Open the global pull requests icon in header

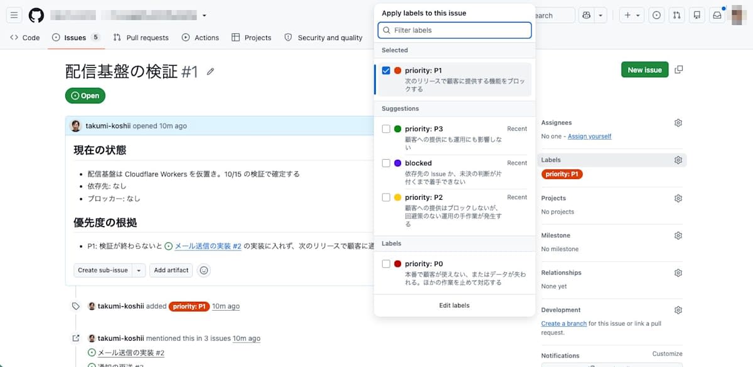click(x=676, y=15)
